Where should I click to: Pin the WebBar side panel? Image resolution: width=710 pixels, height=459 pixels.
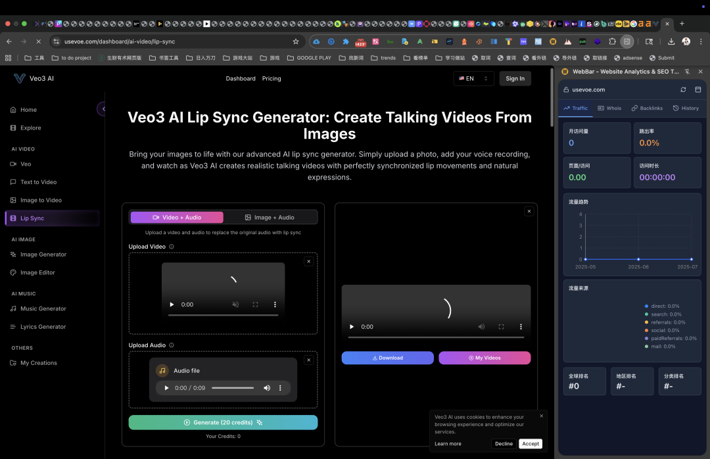coord(688,72)
